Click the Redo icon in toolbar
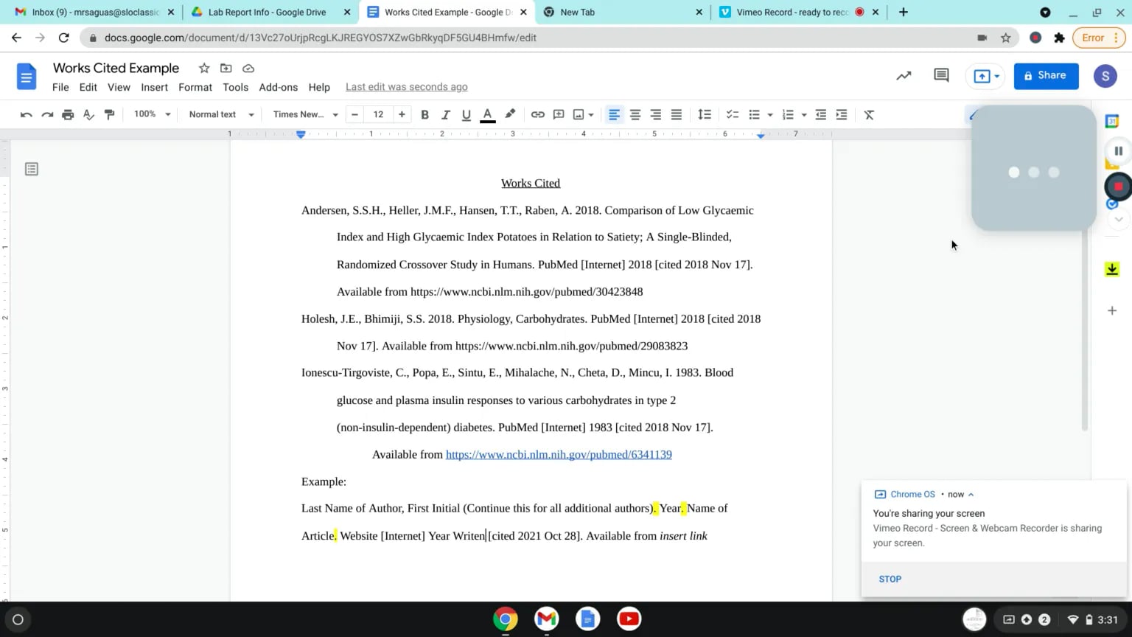This screenshot has width=1132, height=637. point(47,114)
